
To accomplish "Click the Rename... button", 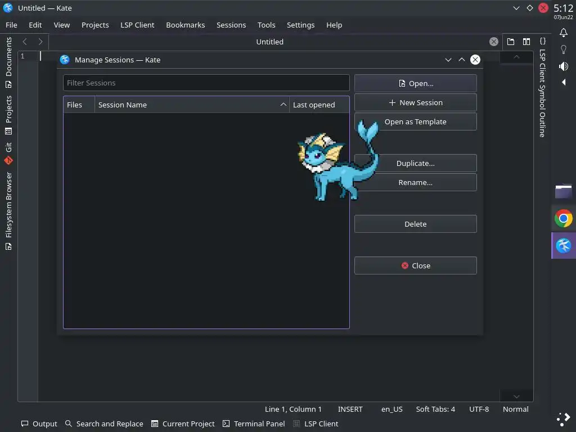I will 416,182.
